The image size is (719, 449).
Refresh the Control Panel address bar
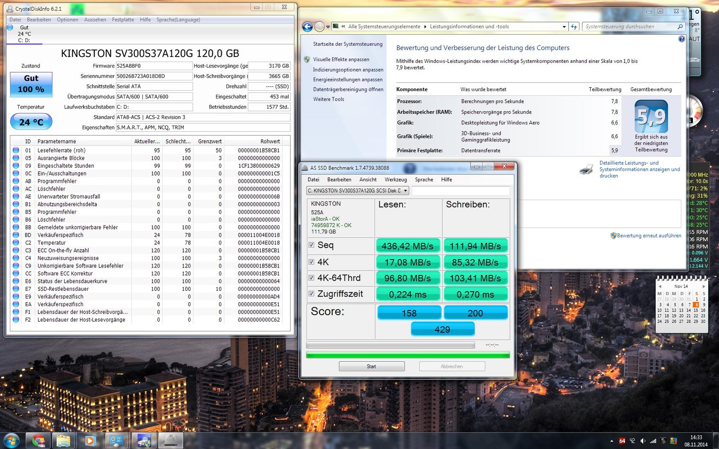click(574, 27)
